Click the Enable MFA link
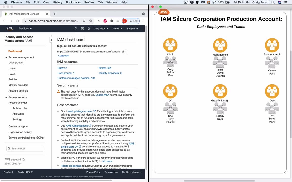Screen dimensions: 292x182 102,95
